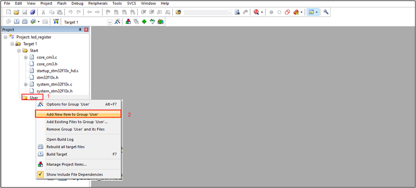Click the Cut scissors icon
This screenshot has width=416, height=188.
[43, 12]
